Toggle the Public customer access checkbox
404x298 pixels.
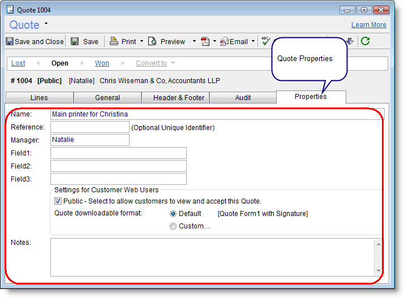pyautogui.click(x=58, y=201)
